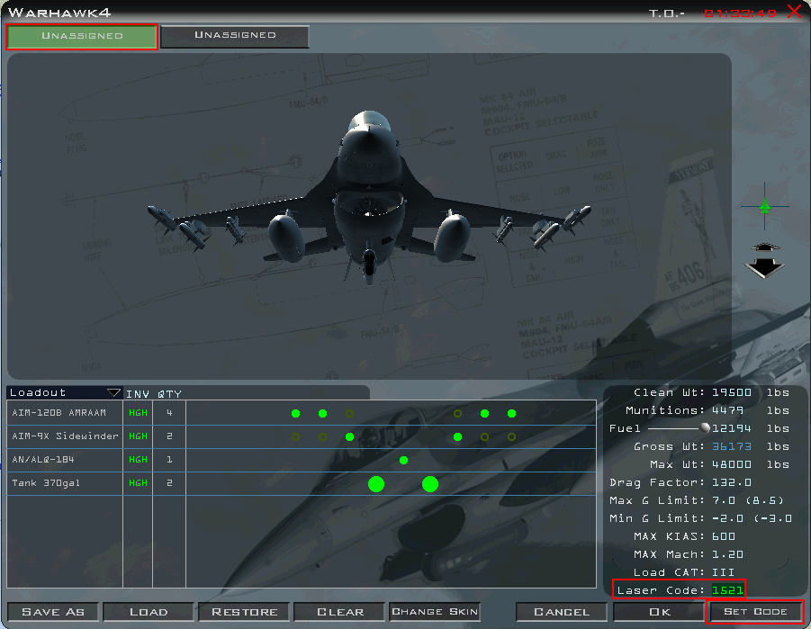This screenshot has width=811, height=629.
Task: Toggle the AIM-9X Sidewinder right wing station
Action: [x=457, y=436]
